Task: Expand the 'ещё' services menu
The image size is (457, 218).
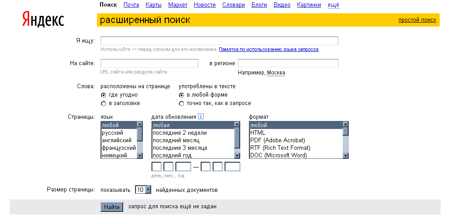Action: coord(333,5)
